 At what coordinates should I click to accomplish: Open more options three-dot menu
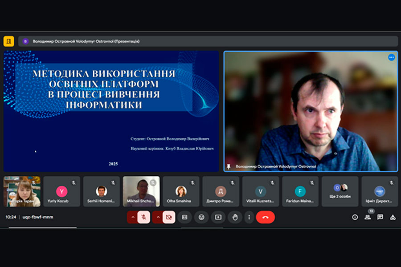point(249,217)
